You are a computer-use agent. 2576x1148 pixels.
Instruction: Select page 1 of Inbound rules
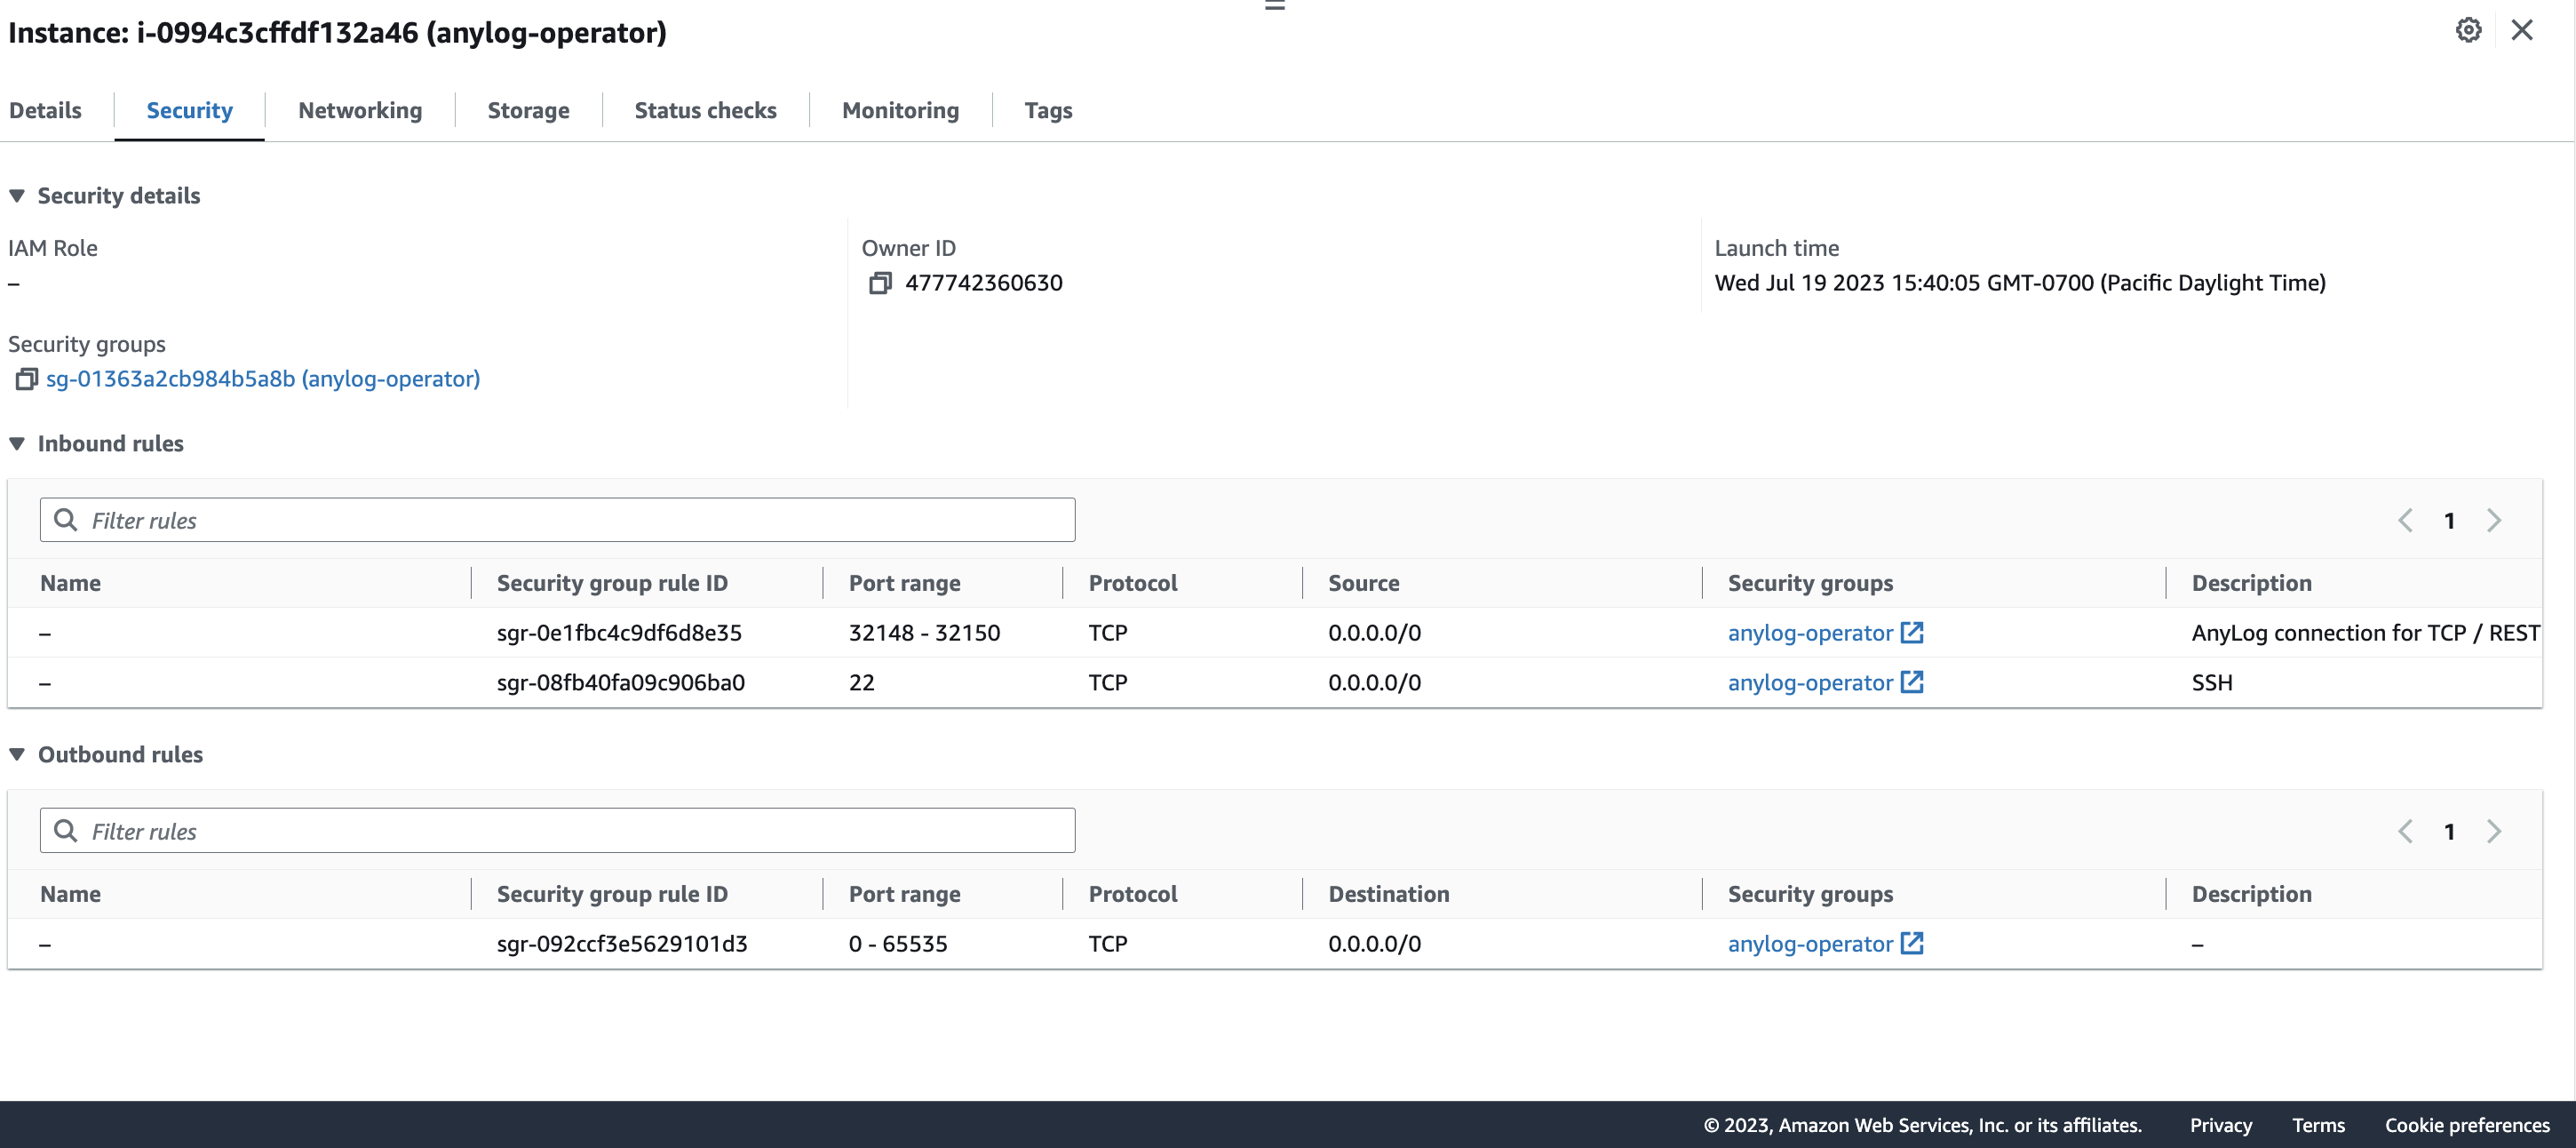click(2449, 521)
